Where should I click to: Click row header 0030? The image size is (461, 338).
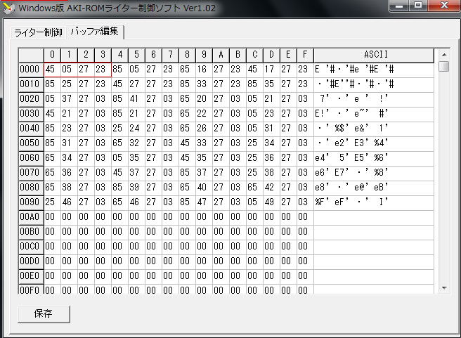31,114
